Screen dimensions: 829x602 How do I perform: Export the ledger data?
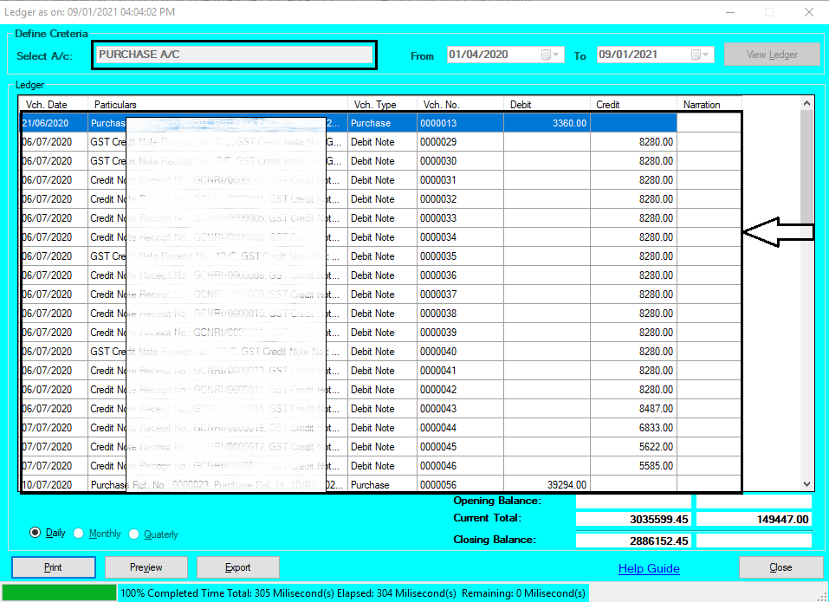[x=238, y=567]
